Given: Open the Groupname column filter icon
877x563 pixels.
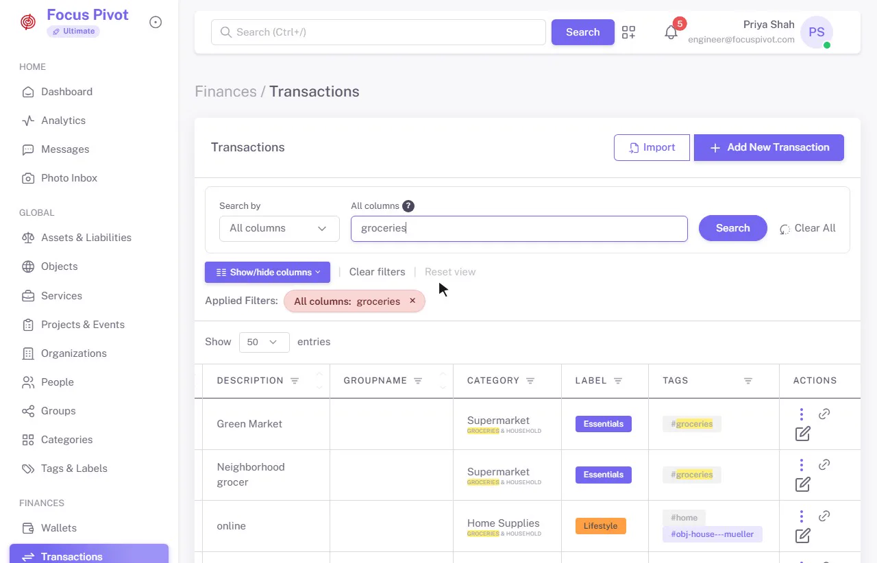Looking at the screenshot, I should point(418,381).
